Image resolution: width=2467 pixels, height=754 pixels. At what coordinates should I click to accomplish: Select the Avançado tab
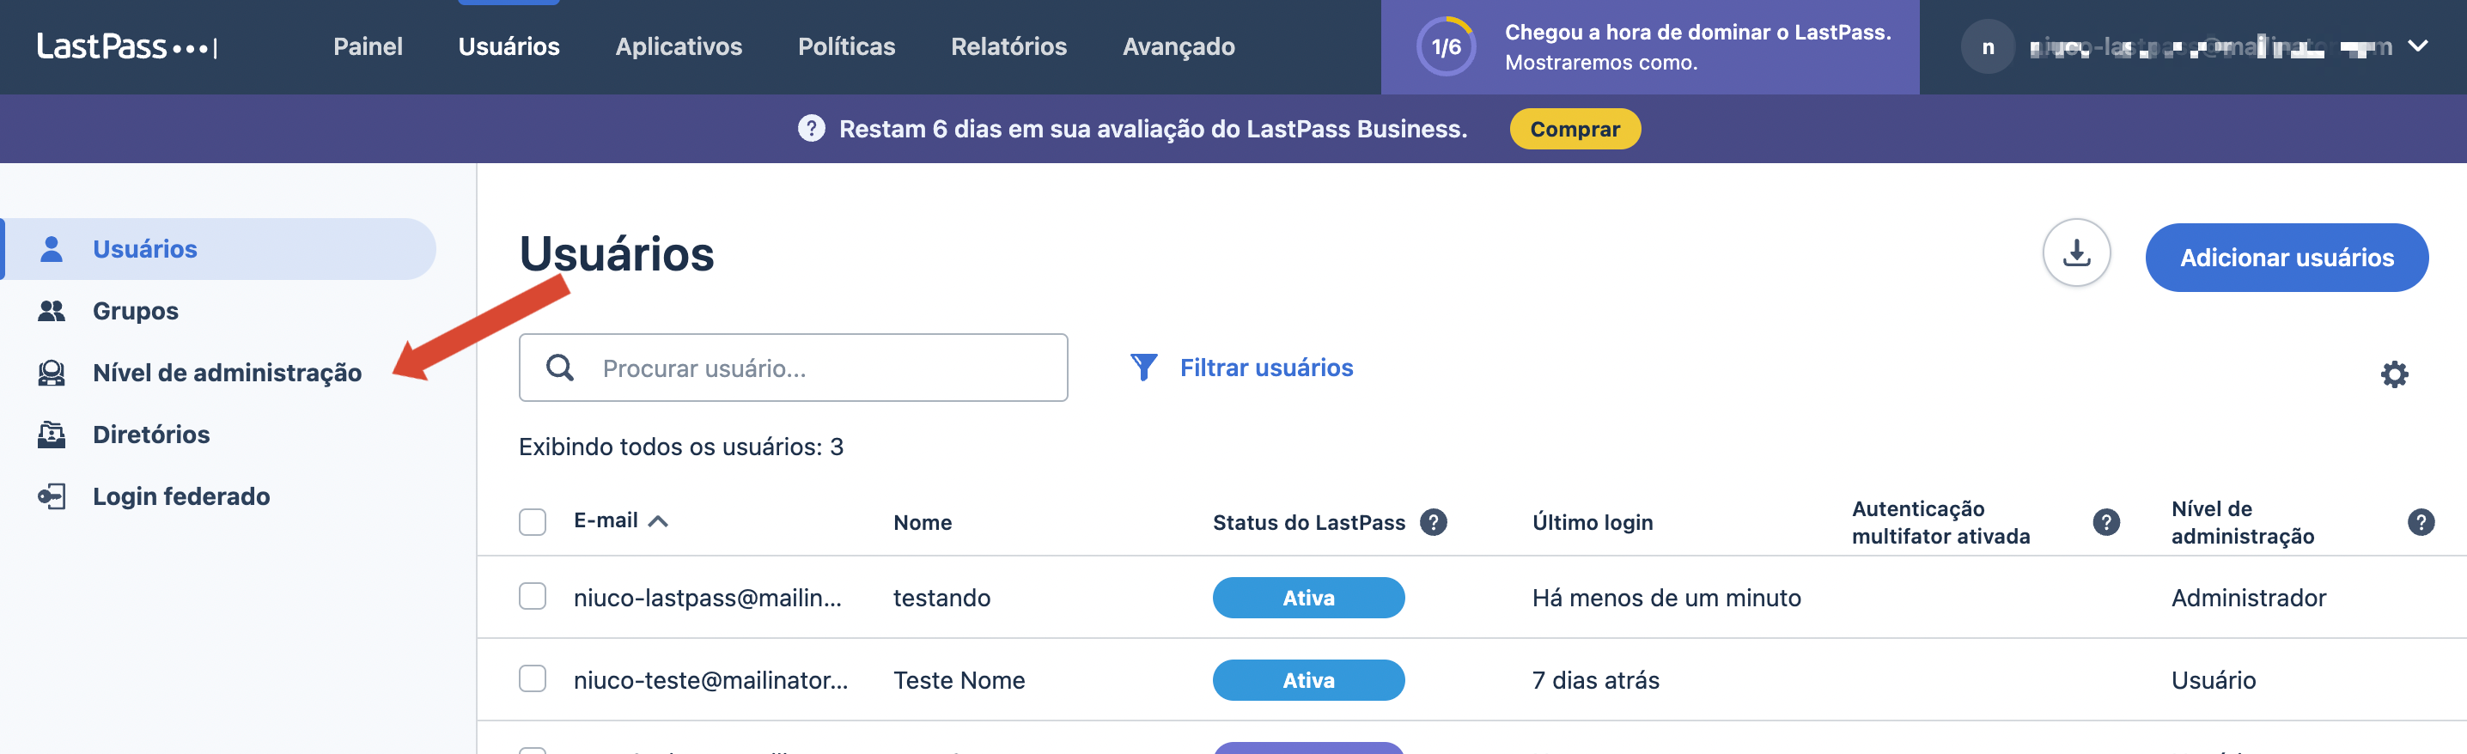[x=1178, y=46]
